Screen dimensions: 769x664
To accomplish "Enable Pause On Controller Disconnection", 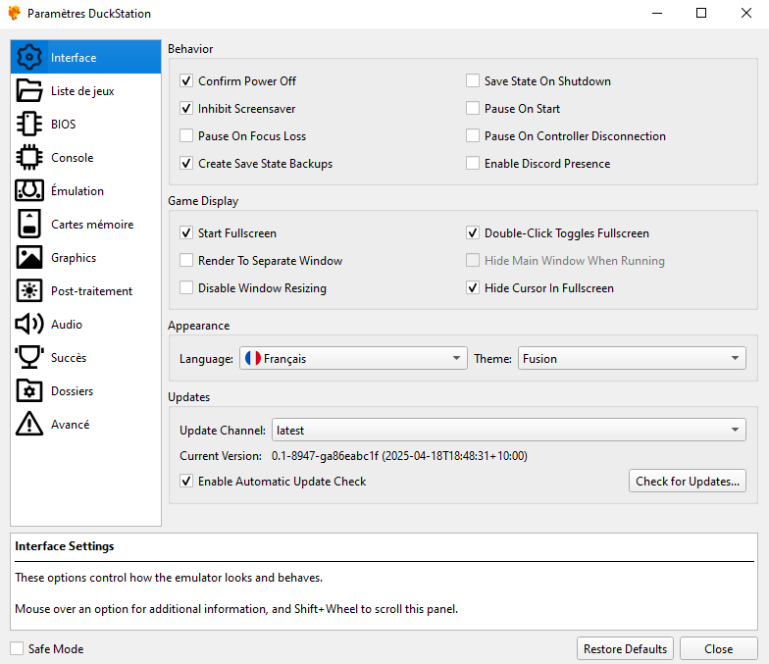I will [473, 135].
